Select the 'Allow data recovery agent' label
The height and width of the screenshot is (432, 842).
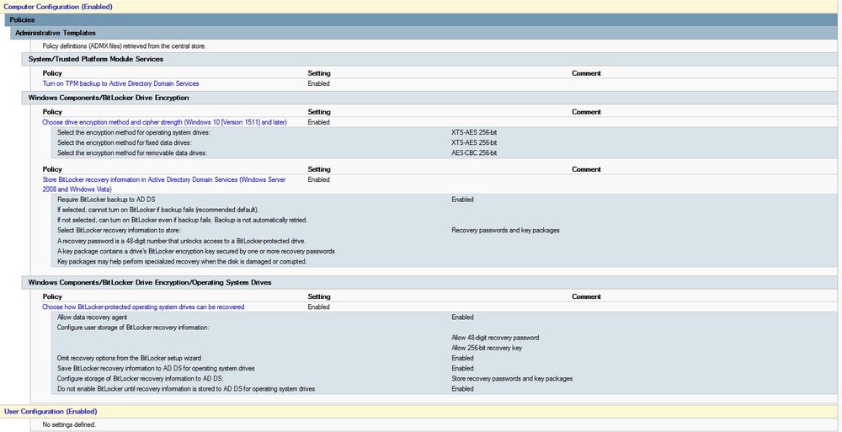click(92, 317)
